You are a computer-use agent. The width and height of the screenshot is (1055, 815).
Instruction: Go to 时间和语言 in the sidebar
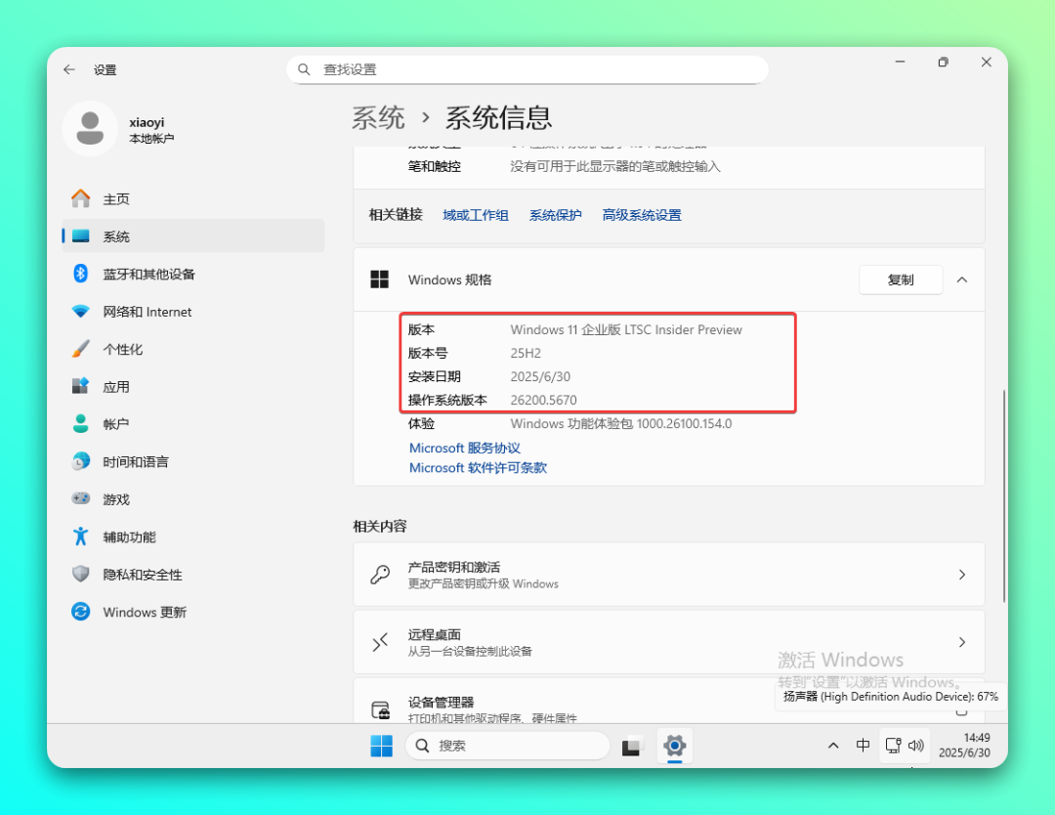135,462
